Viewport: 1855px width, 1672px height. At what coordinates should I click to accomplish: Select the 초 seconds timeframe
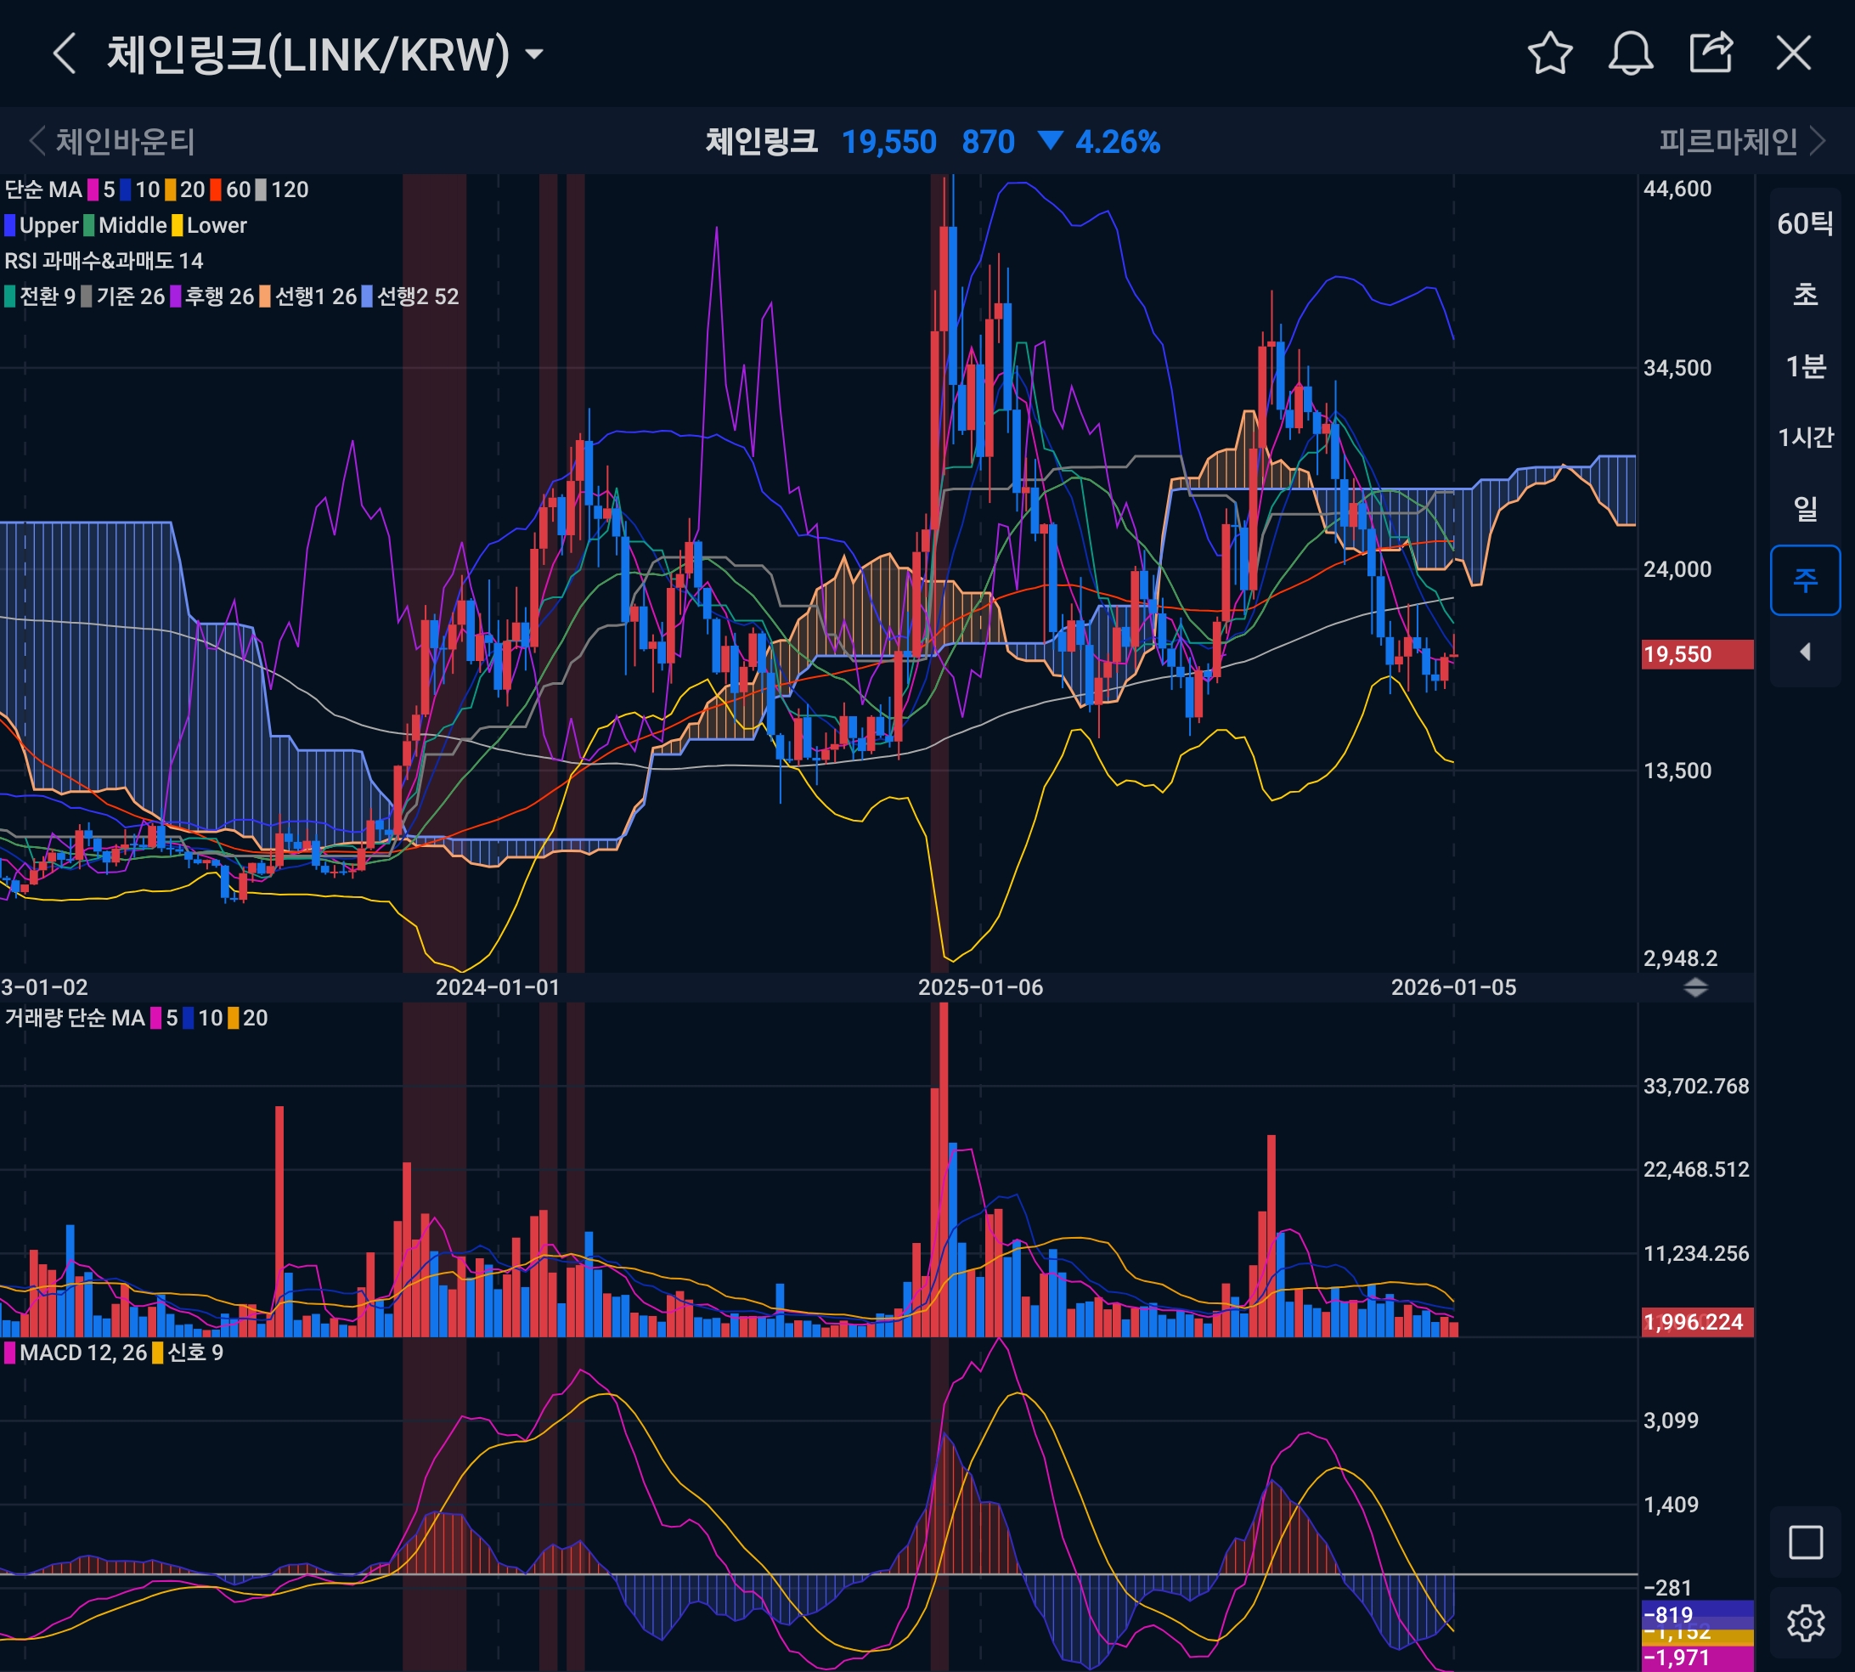tap(1805, 295)
